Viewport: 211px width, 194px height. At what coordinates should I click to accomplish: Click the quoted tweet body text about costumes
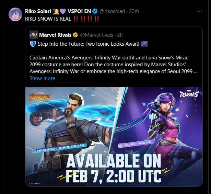pyautogui.click(x=114, y=65)
